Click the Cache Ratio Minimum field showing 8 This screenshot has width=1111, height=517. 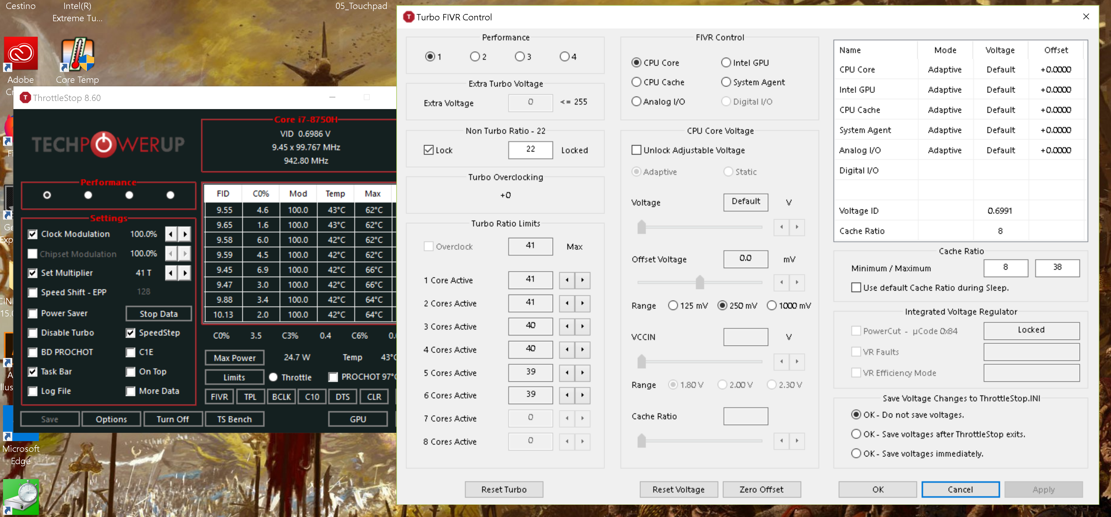(1006, 268)
